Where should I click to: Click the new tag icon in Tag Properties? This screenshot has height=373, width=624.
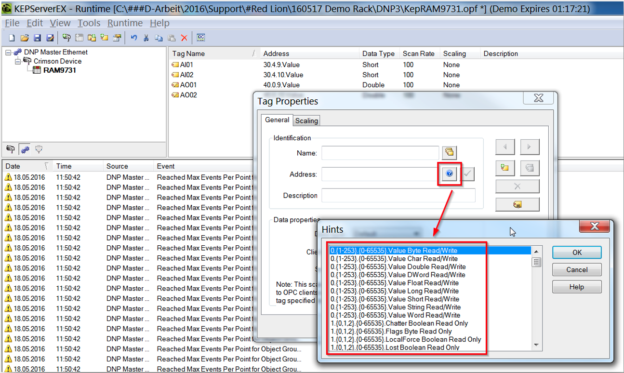[x=505, y=168]
